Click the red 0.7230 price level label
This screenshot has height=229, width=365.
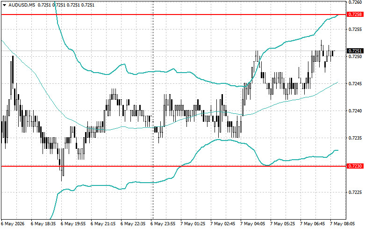click(355, 166)
